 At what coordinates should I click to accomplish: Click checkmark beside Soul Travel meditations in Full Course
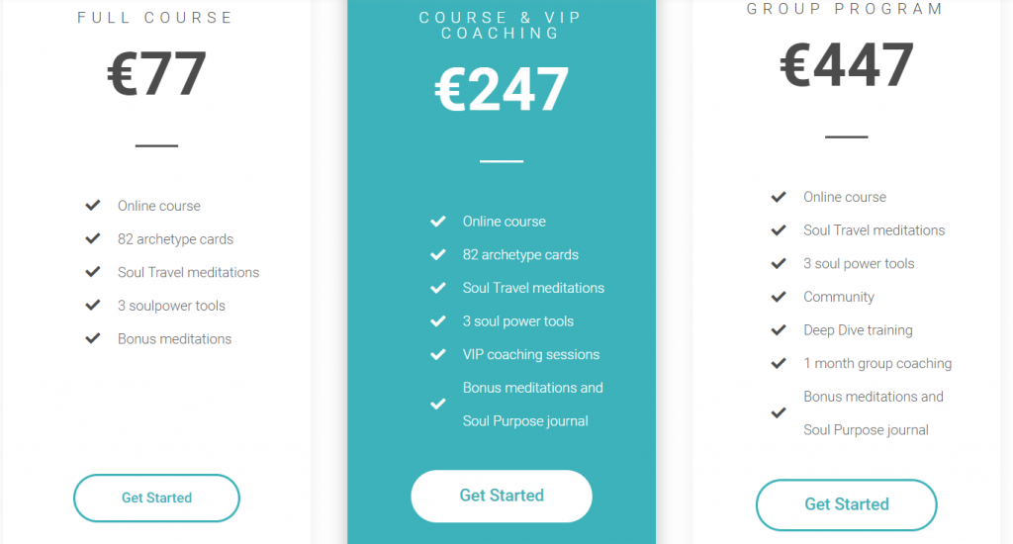point(93,271)
